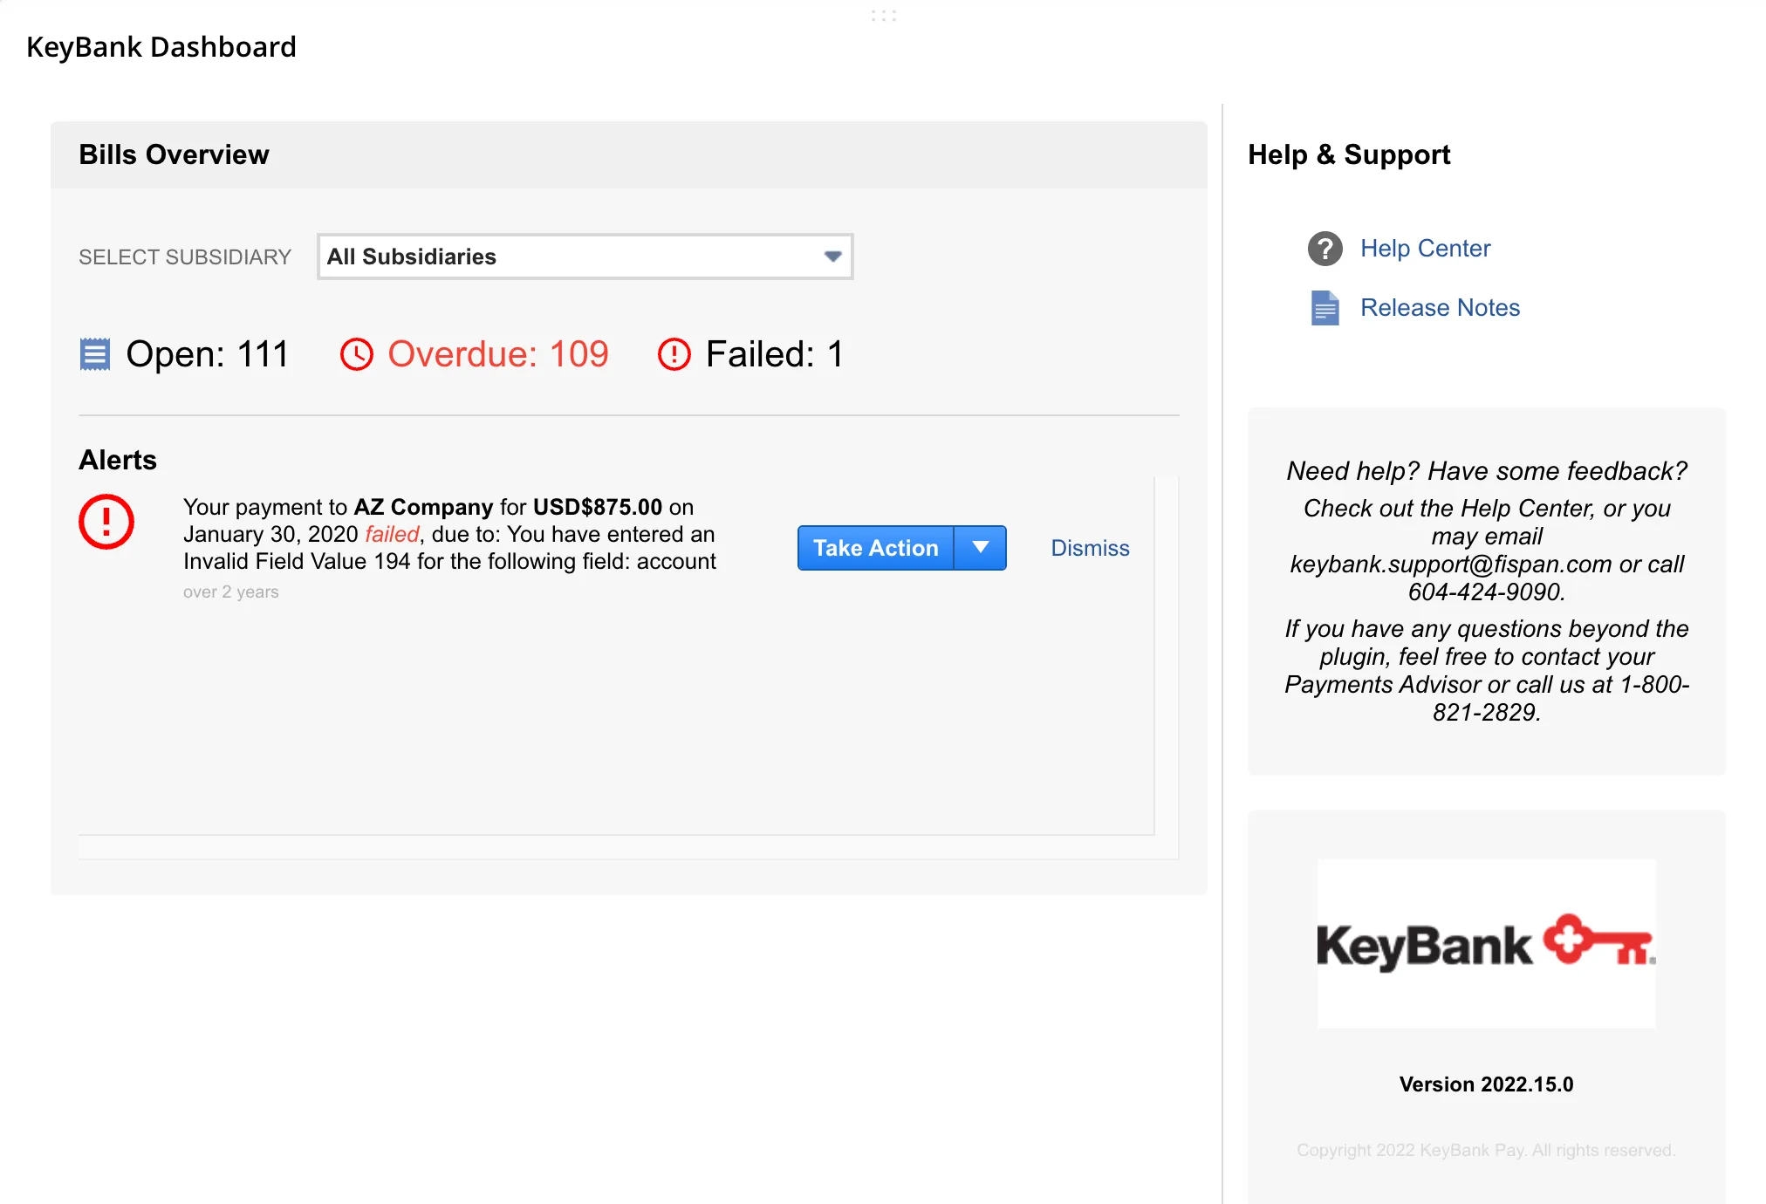Click the Help Center question mark icon
The height and width of the screenshot is (1204, 1766).
tap(1324, 249)
